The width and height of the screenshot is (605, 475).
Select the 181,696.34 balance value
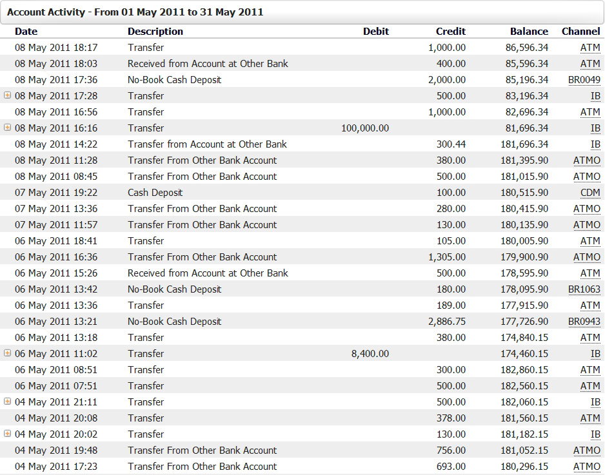524,144
